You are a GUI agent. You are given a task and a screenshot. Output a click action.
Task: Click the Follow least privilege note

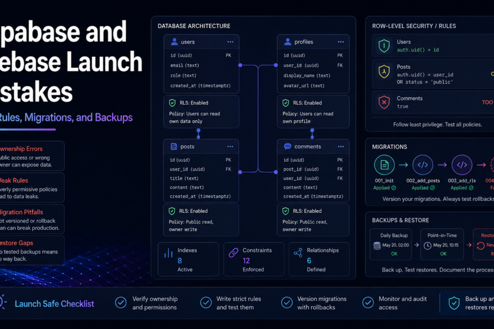[437, 125]
